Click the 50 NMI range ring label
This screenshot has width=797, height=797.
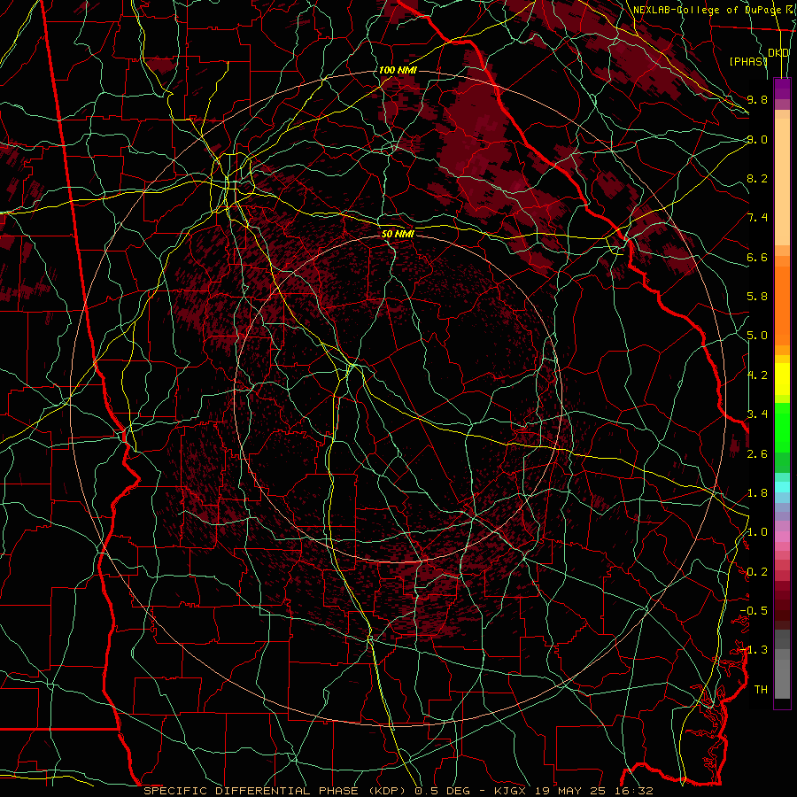click(398, 234)
